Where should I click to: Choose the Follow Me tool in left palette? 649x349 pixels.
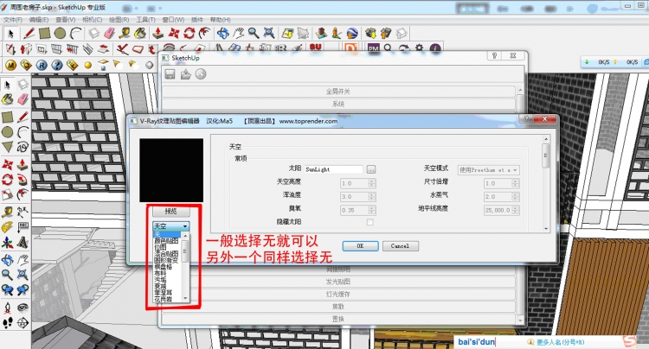22,180
